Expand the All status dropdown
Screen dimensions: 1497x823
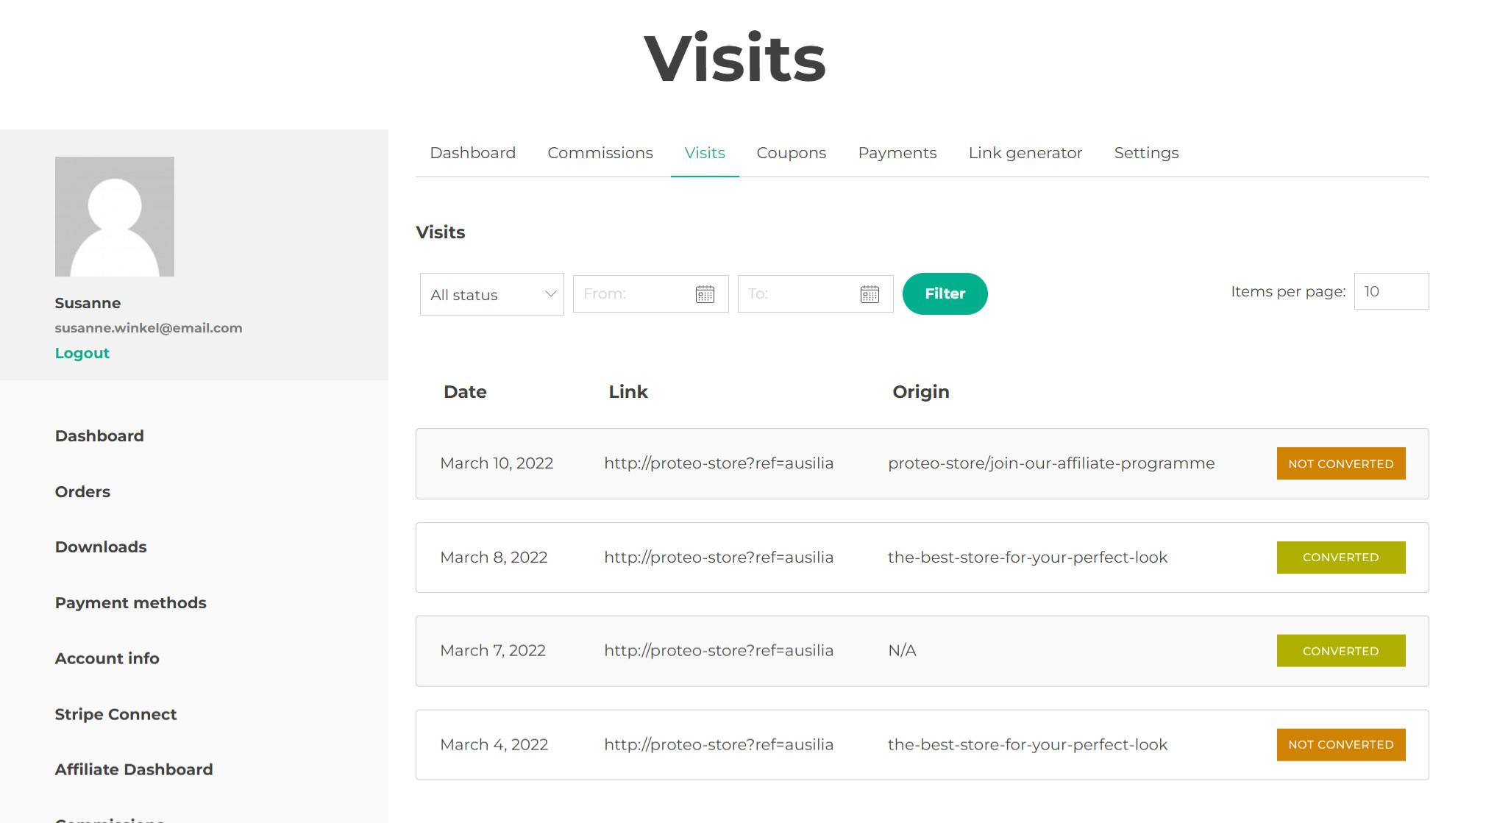(x=491, y=294)
